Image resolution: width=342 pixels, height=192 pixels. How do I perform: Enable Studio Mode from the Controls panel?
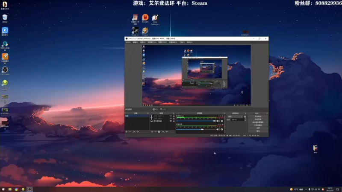(x=258, y=125)
